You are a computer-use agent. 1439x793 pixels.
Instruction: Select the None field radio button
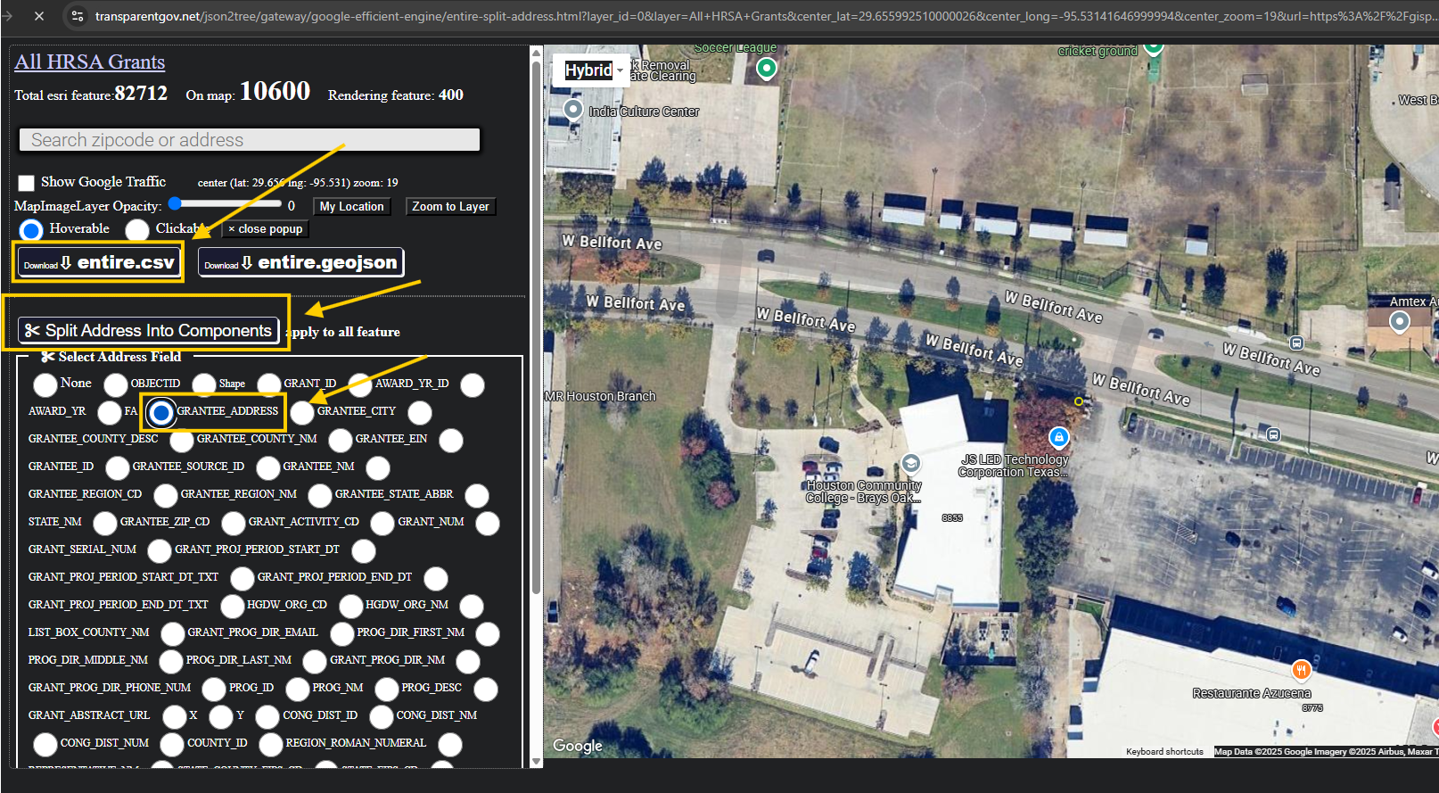(45, 385)
